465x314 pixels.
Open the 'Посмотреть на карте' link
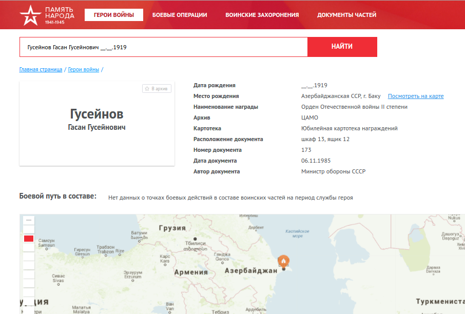tap(415, 96)
